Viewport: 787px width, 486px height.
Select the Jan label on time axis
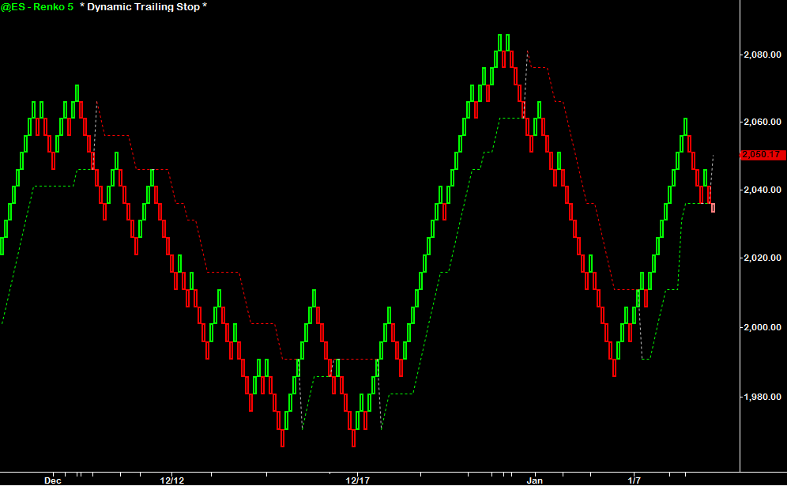(x=535, y=480)
